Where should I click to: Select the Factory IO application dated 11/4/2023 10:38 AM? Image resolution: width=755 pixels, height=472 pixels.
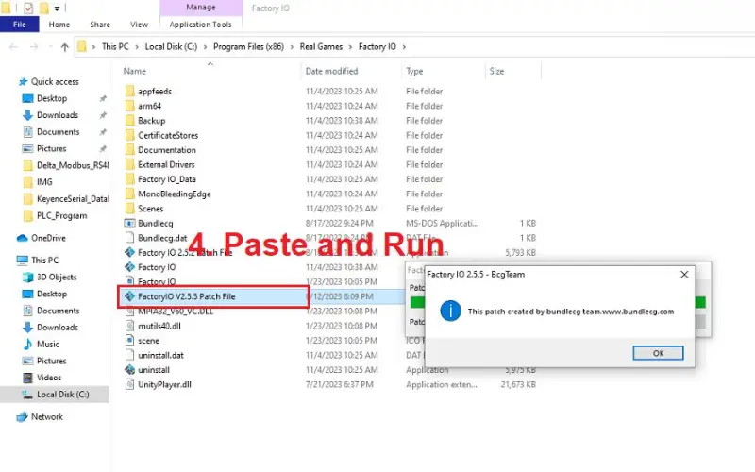pyautogui.click(x=157, y=267)
